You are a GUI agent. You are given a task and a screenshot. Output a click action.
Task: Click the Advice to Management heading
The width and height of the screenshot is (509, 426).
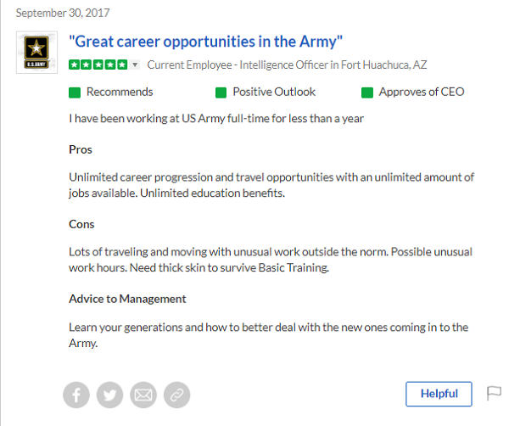coord(127,299)
